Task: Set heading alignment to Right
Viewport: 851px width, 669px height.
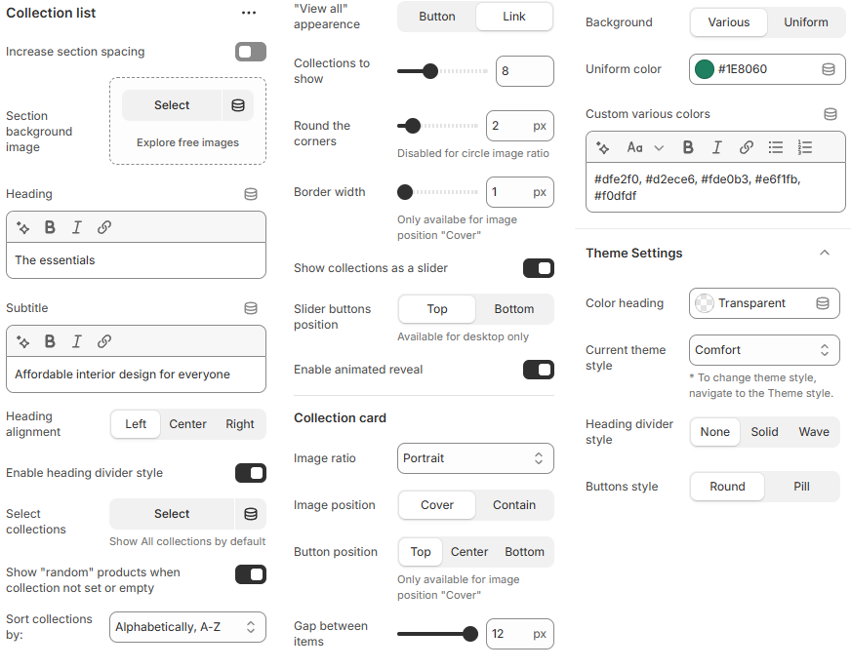Action: (240, 424)
